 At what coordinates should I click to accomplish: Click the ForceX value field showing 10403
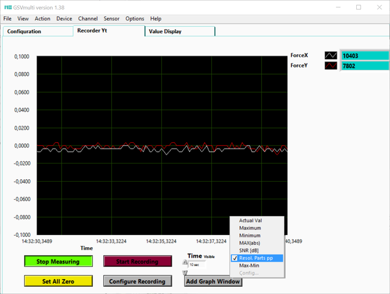point(364,56)
